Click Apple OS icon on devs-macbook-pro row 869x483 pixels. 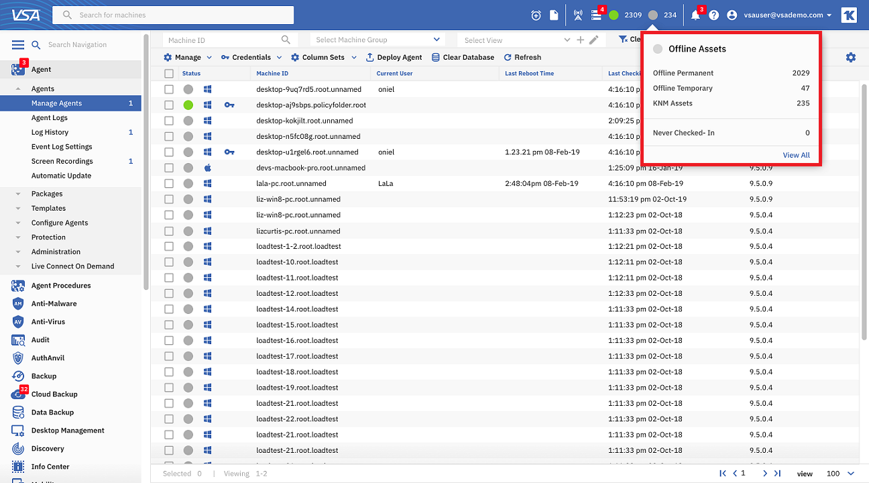[208, 168]
